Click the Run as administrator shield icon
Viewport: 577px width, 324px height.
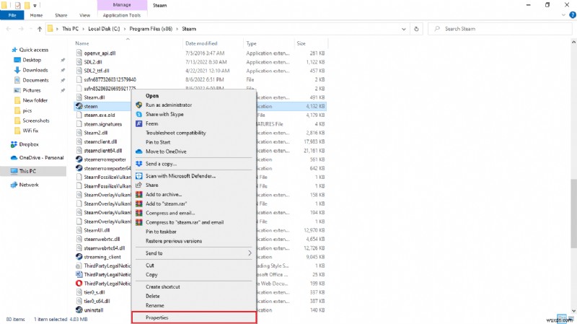pyautogui.click(x=138, y=105)
